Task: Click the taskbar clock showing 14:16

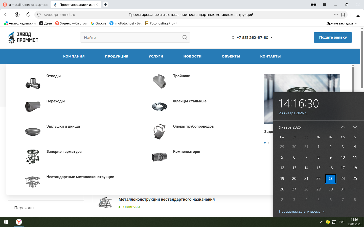Action: 354,222
